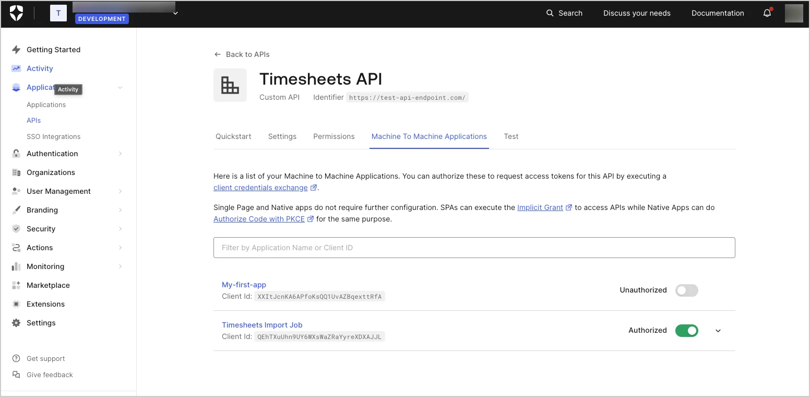
Task: Click the Search magnifier icon
Action: pos(550,13)
